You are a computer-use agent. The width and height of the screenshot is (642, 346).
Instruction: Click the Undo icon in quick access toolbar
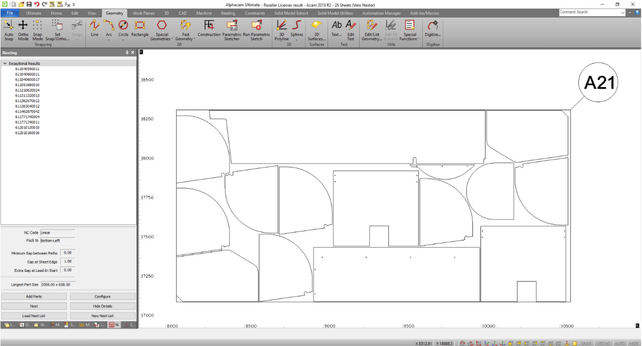tap(37, 4)
